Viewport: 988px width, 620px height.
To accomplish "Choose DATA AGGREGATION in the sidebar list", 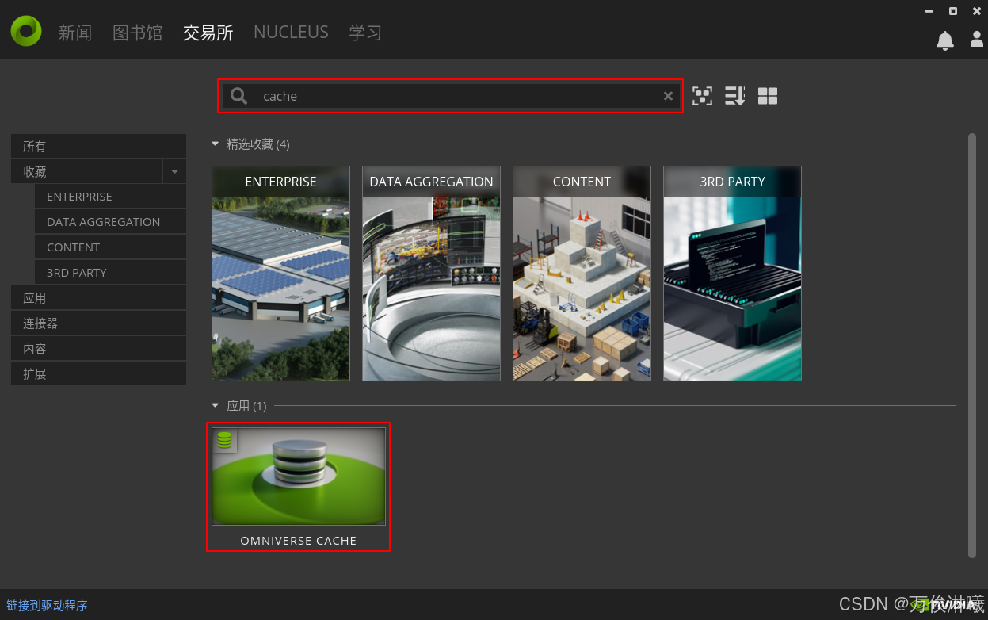I will tap(110, 222).
